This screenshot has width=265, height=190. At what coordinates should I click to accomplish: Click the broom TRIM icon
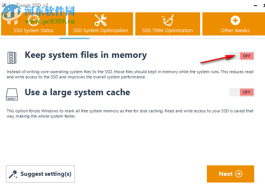click(168, 20)
